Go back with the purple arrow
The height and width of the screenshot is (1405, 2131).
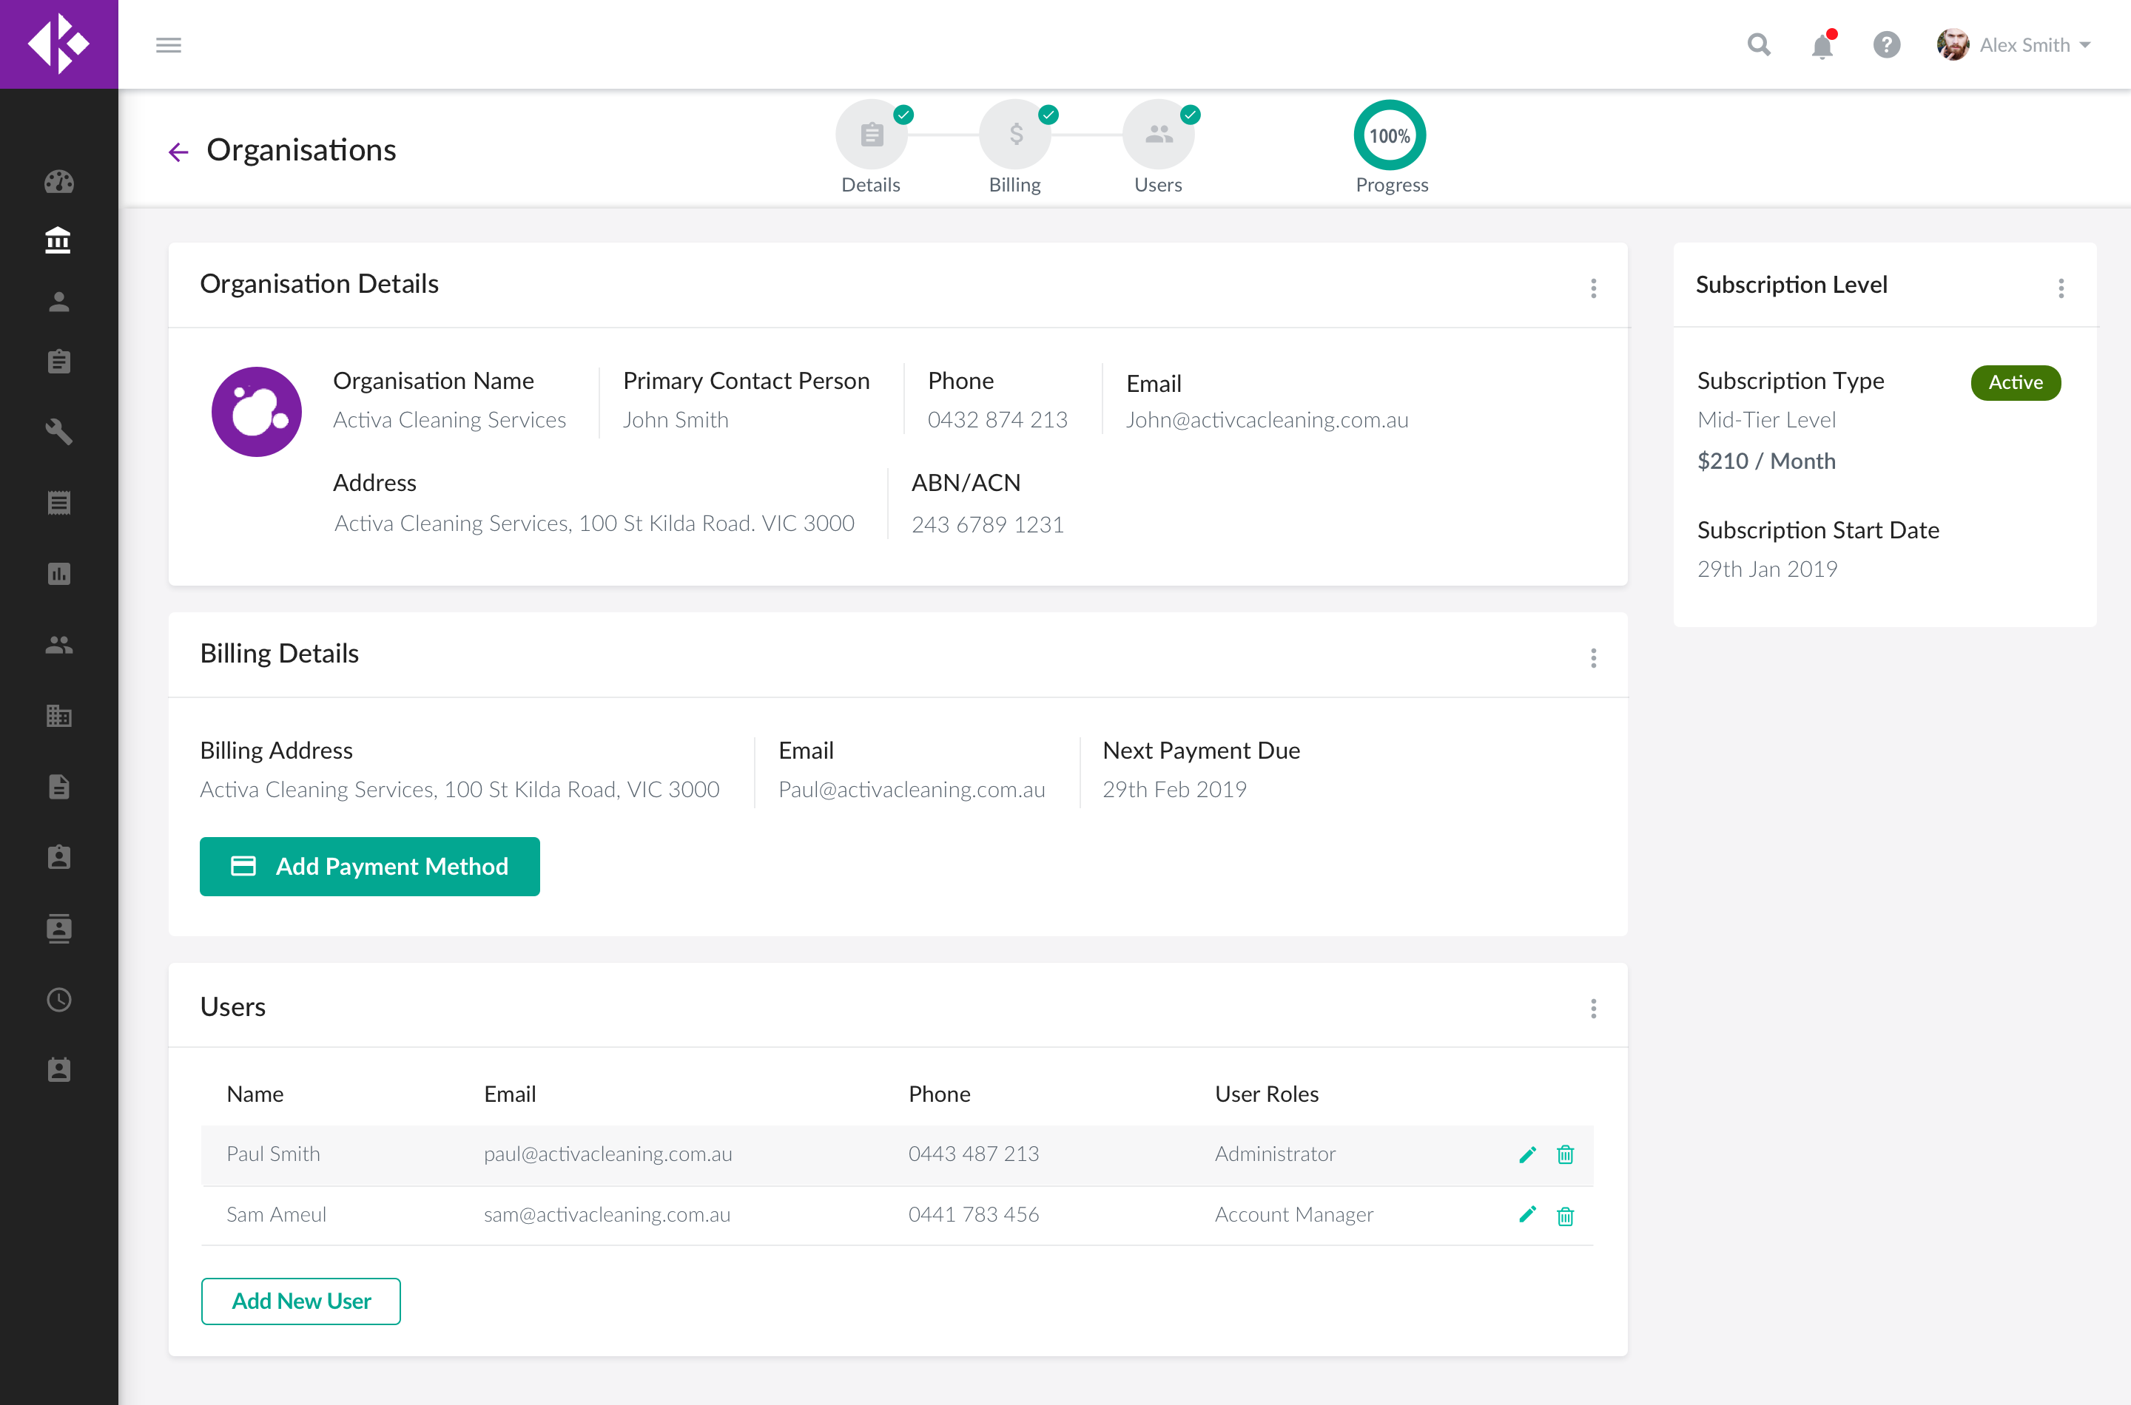178,152
